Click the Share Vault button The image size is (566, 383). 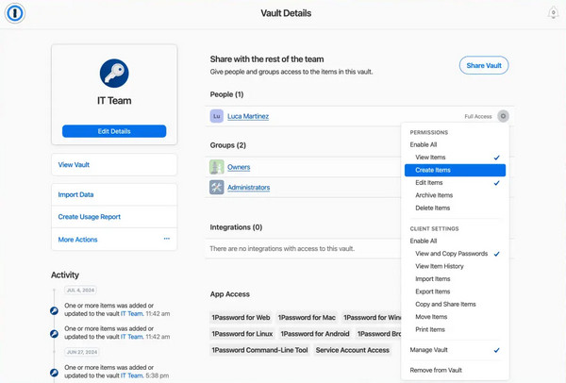pos(484,64)
